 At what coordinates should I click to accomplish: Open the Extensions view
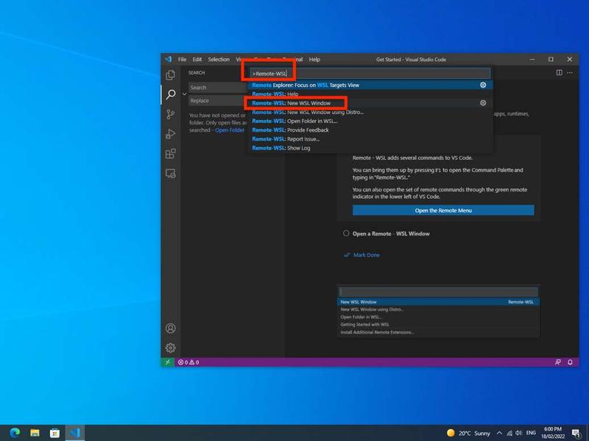click(171, 154)
